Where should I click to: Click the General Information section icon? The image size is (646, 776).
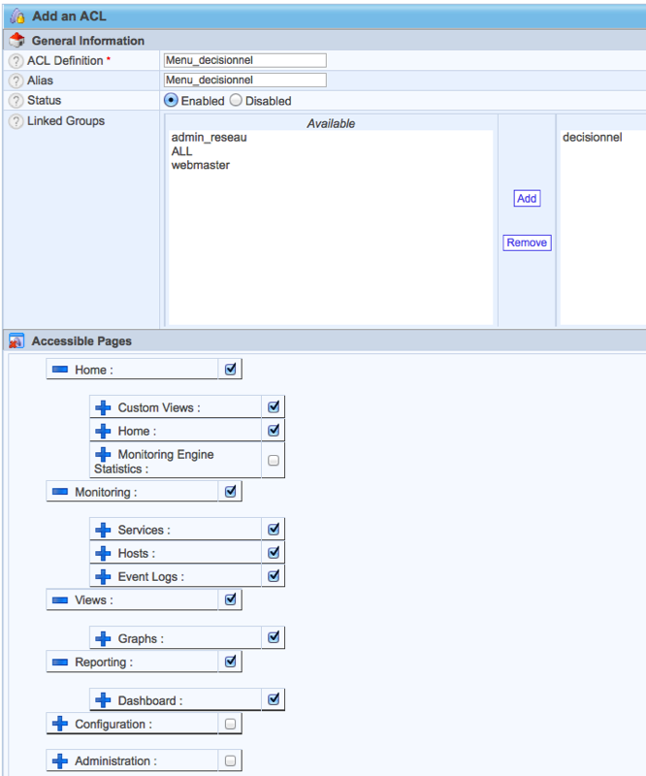coord(16,41)
